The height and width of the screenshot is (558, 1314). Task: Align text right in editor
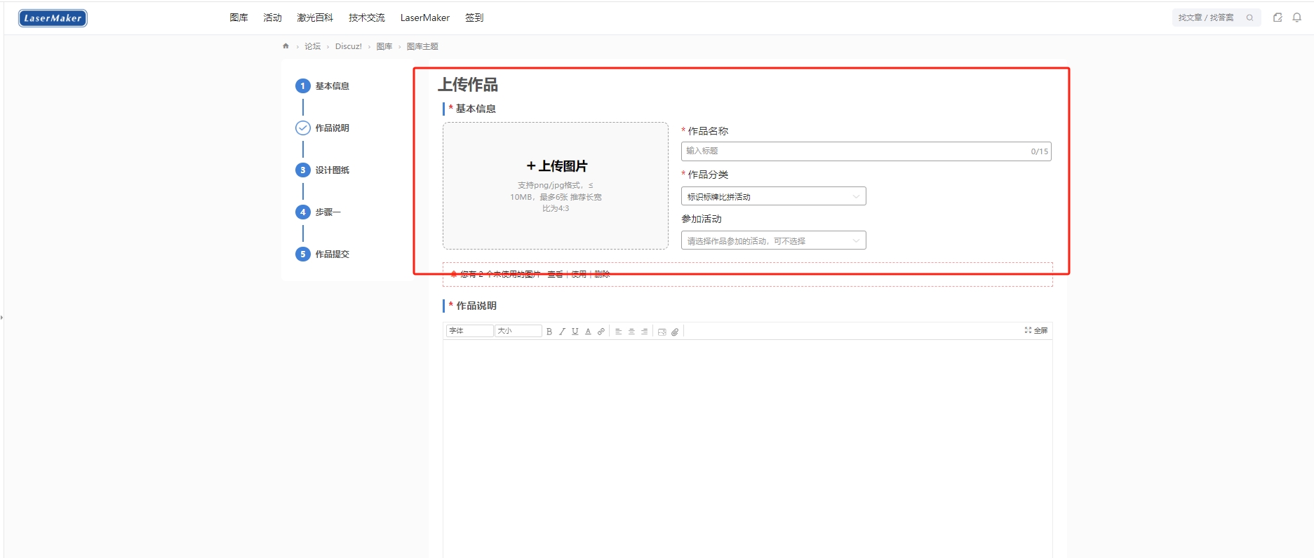pyautogui.click(x=644, y=332)
